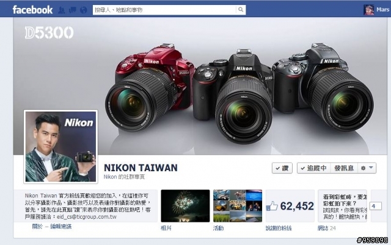
Task: Open the 相片 photos tab
Action: pyautogui.click(x=166, y=228)
